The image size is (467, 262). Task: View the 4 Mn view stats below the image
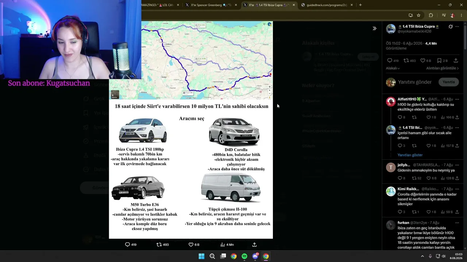point(227,245)
